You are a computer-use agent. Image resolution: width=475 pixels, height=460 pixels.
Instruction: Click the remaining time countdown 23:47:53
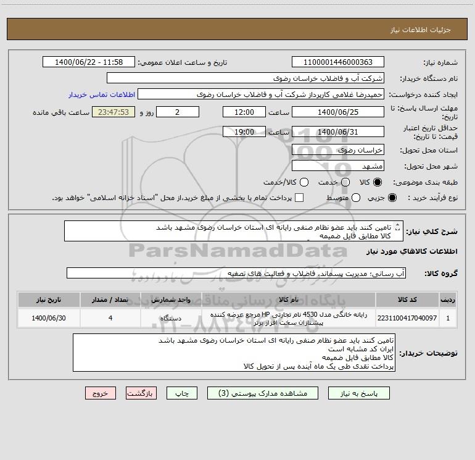click(114, 112)
